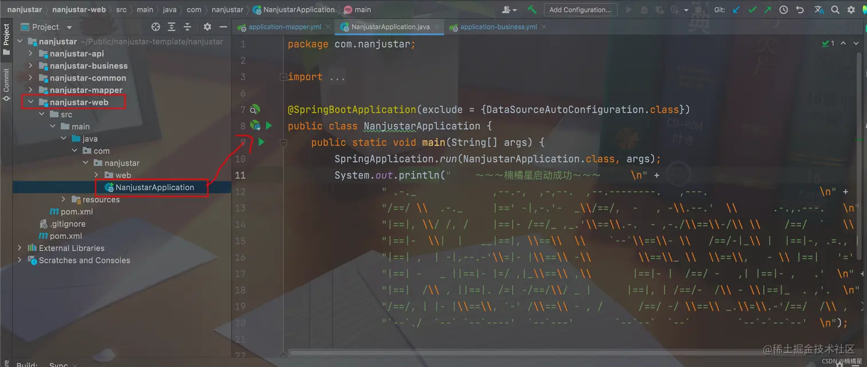The height and width of the screenshot is (367, 867).
Task: Toggle the Project tool window stripe button
Action: point(6,40)
